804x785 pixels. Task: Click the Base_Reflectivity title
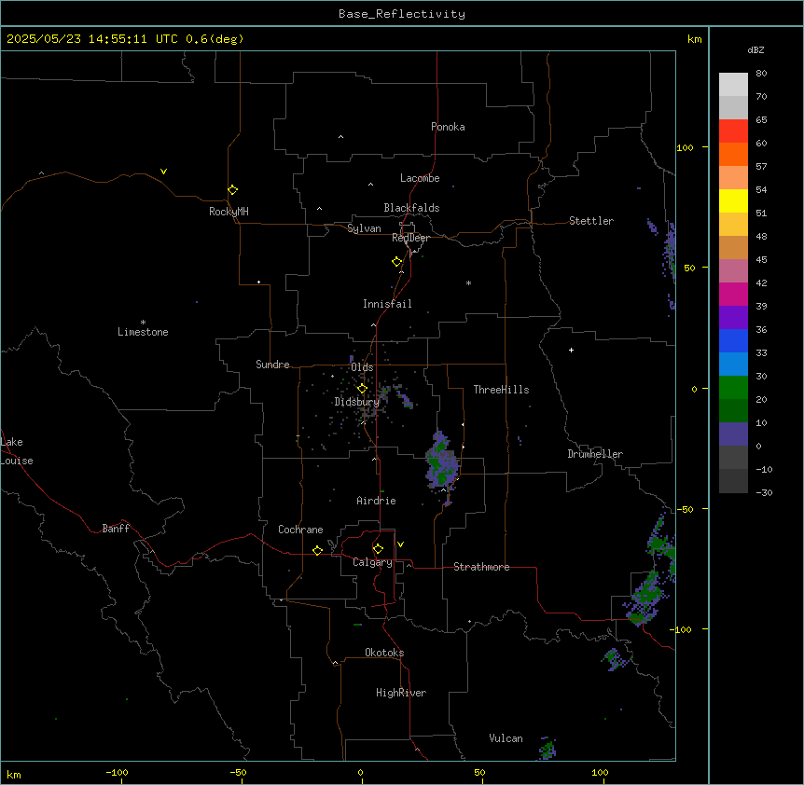click(x=402, y=14)
